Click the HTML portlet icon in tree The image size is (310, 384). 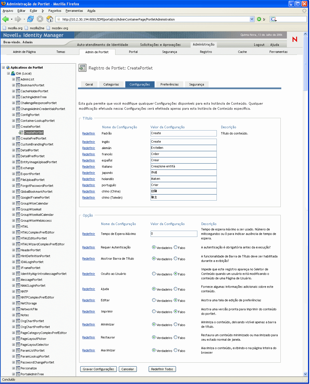tap(18, 226)
